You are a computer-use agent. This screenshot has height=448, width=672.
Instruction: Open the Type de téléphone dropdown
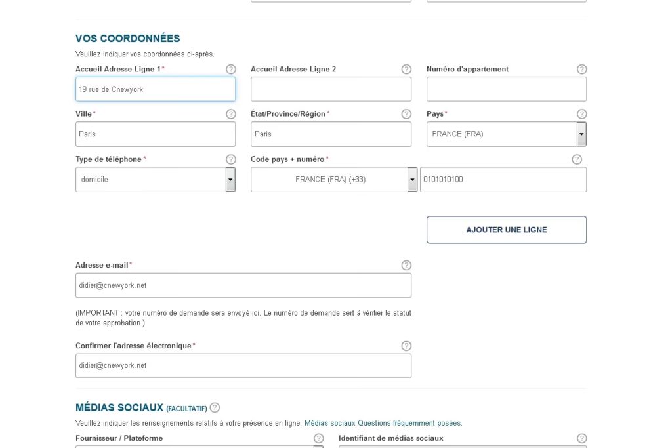230,180
